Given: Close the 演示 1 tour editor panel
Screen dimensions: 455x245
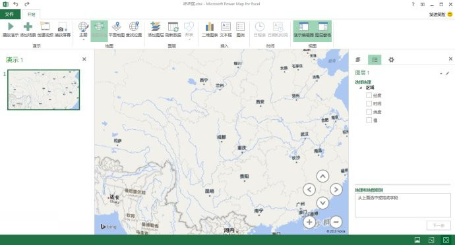Looking at the screenshot, I should tap(84, 59).
